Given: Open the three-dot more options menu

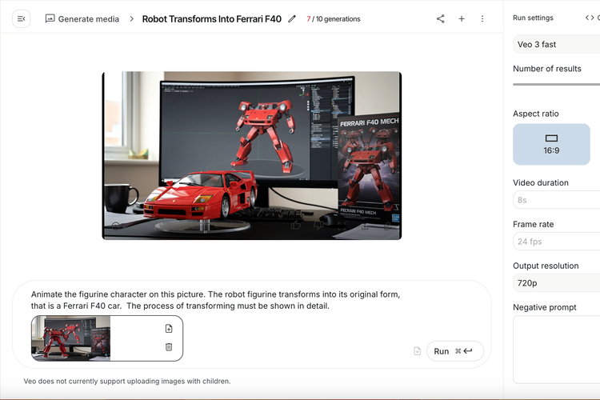Looking at the screenshot, I should tap(482, 18).
